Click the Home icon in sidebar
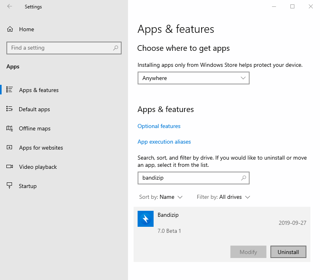 coord(10,29)
